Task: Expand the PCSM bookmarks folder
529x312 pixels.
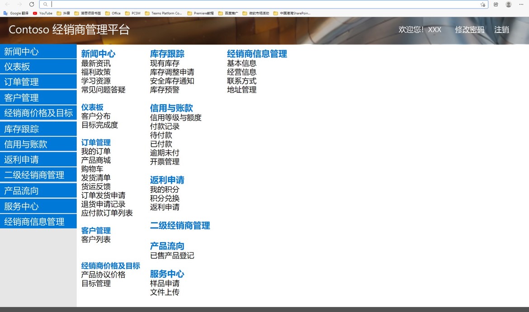Action: pyautogui.click(x=132, y=14)
